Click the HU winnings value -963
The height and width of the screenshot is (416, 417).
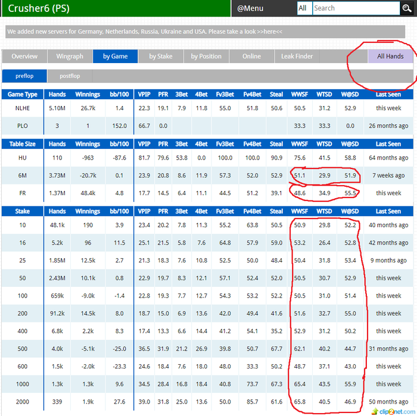[x=88, y=158]
